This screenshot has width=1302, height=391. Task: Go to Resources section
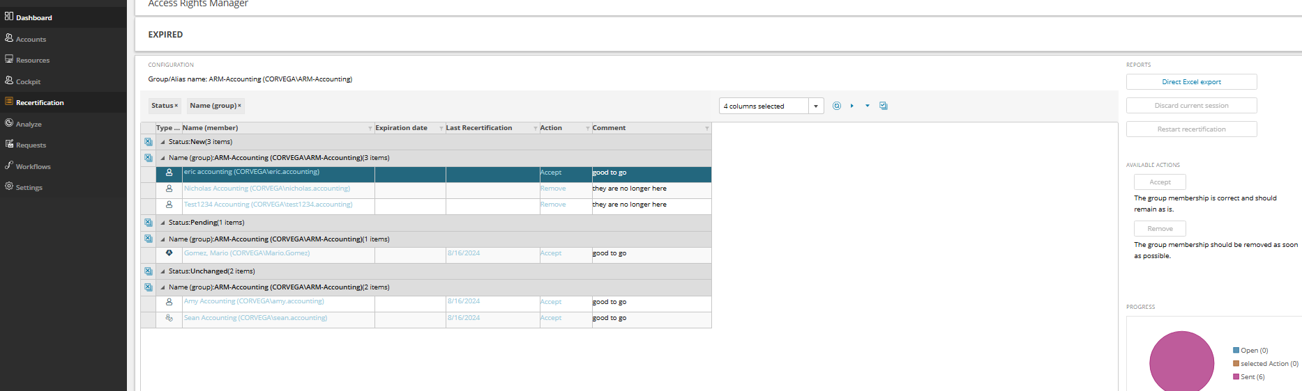coord(33,60)
